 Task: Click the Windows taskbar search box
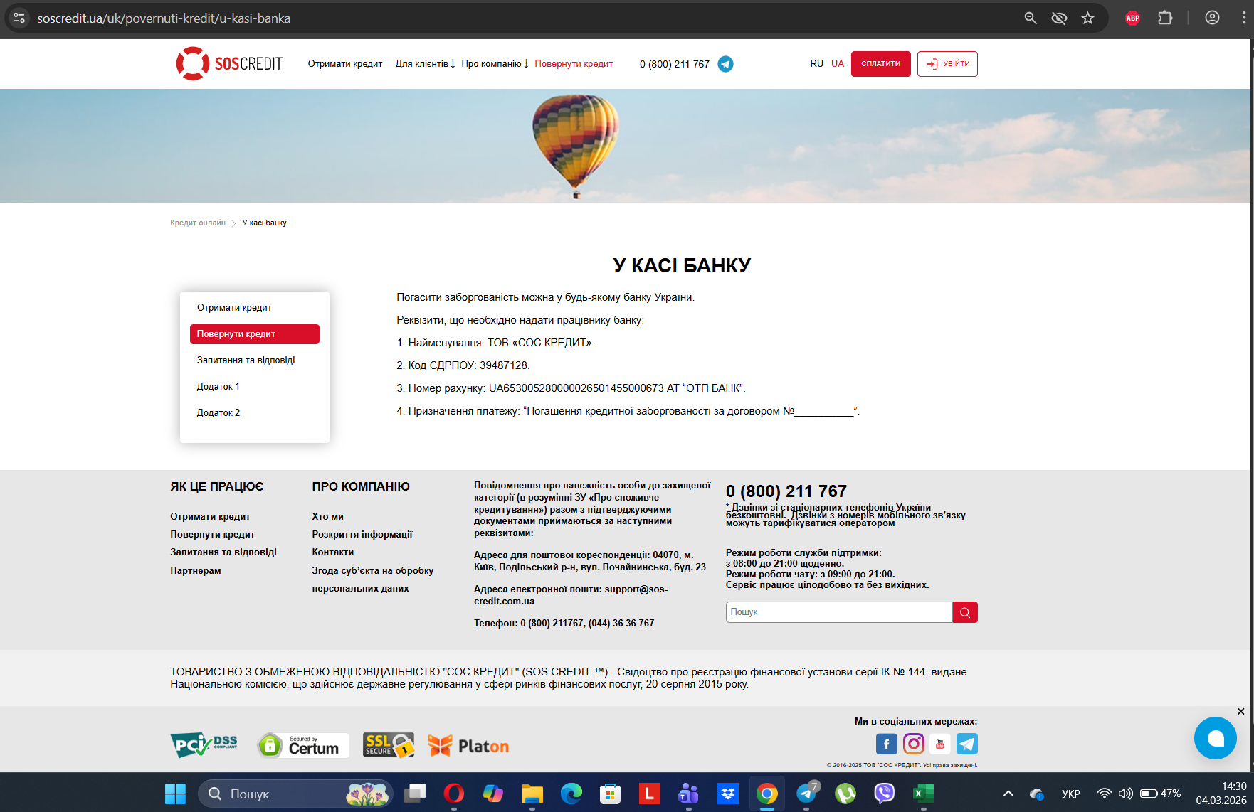295,794
